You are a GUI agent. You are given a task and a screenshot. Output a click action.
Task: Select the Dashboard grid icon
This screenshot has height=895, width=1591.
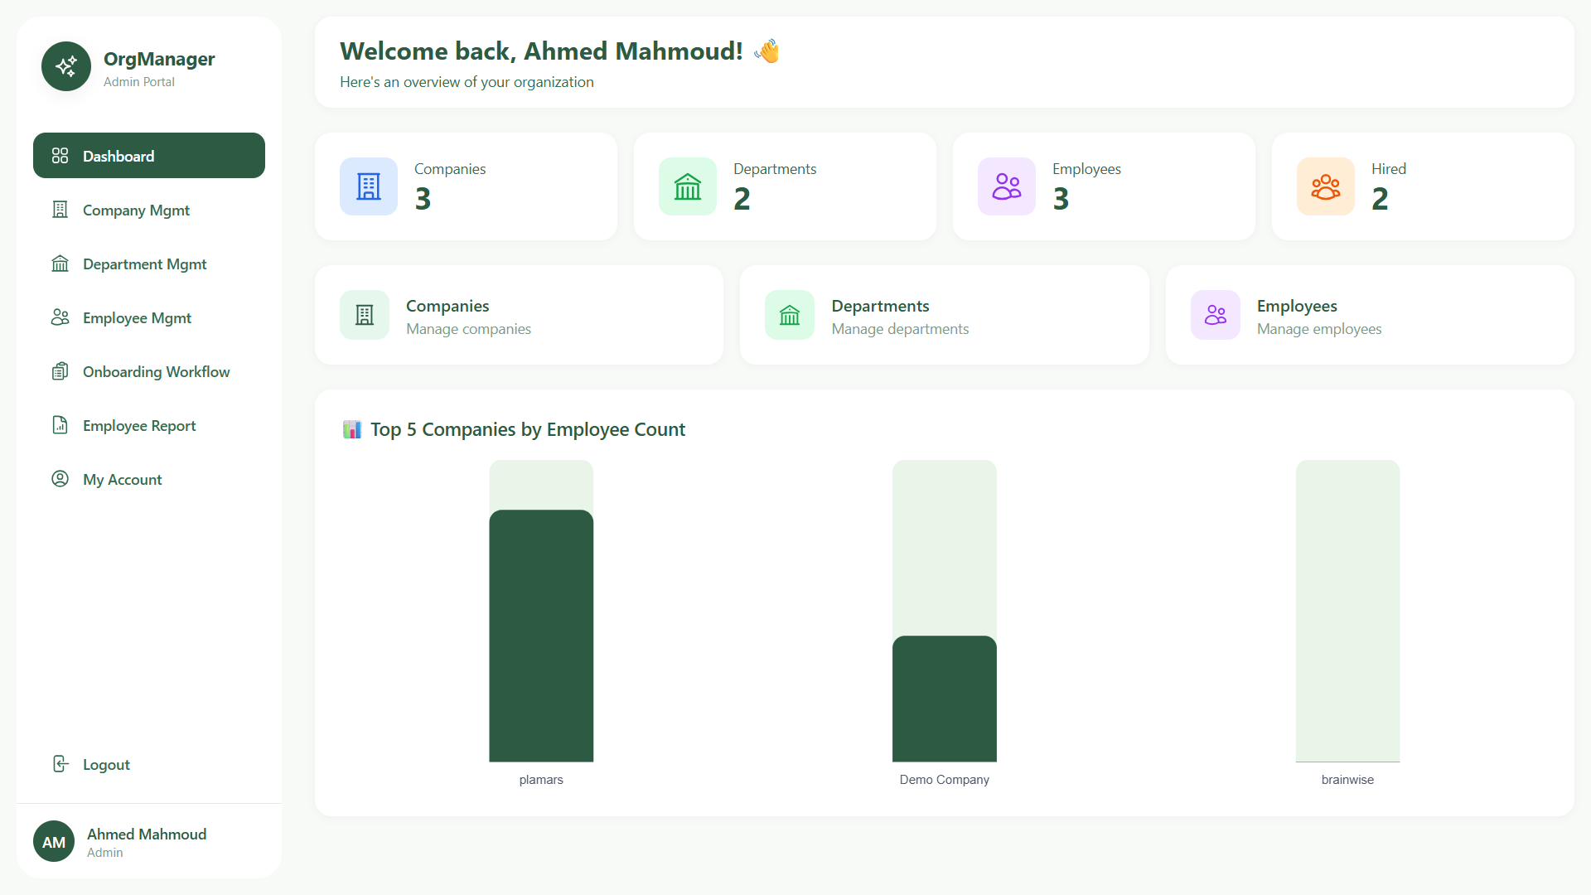click(x=60, y=155)
